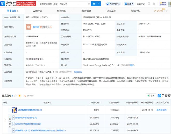Select credit code 91511422MAE5U3JXXH value
171x134 pixels.
(37, 17)
